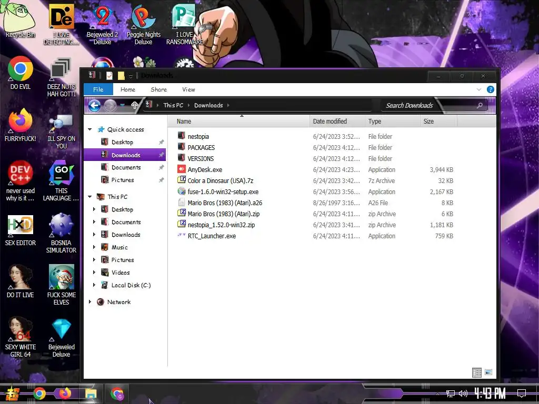Click This PC in the address breadcrumb
The image size is (539, 404).
173,105
